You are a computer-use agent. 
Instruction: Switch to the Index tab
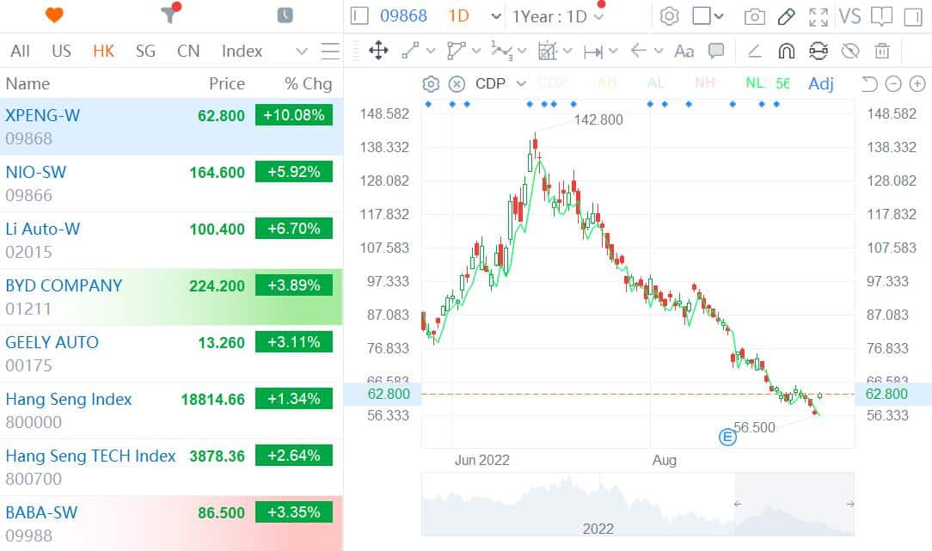click(242, 52)
